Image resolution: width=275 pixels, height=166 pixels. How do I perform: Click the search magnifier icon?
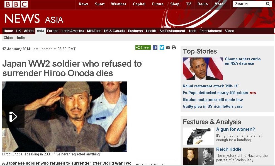pos(268,4)
